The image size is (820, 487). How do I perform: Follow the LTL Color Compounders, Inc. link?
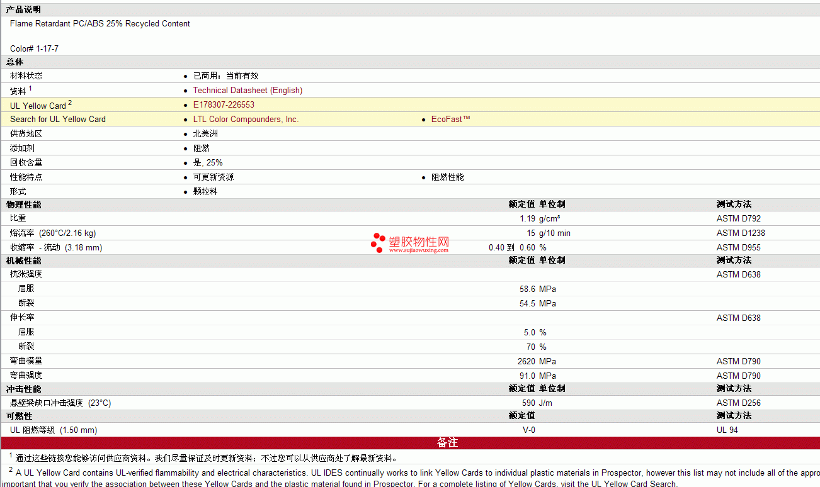tap(246, 120)
